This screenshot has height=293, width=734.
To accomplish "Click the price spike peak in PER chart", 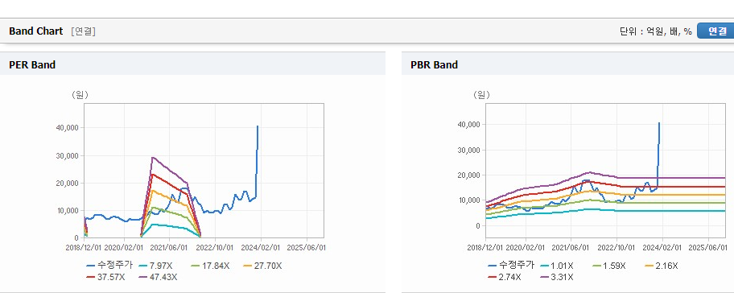I will (258, 126).
